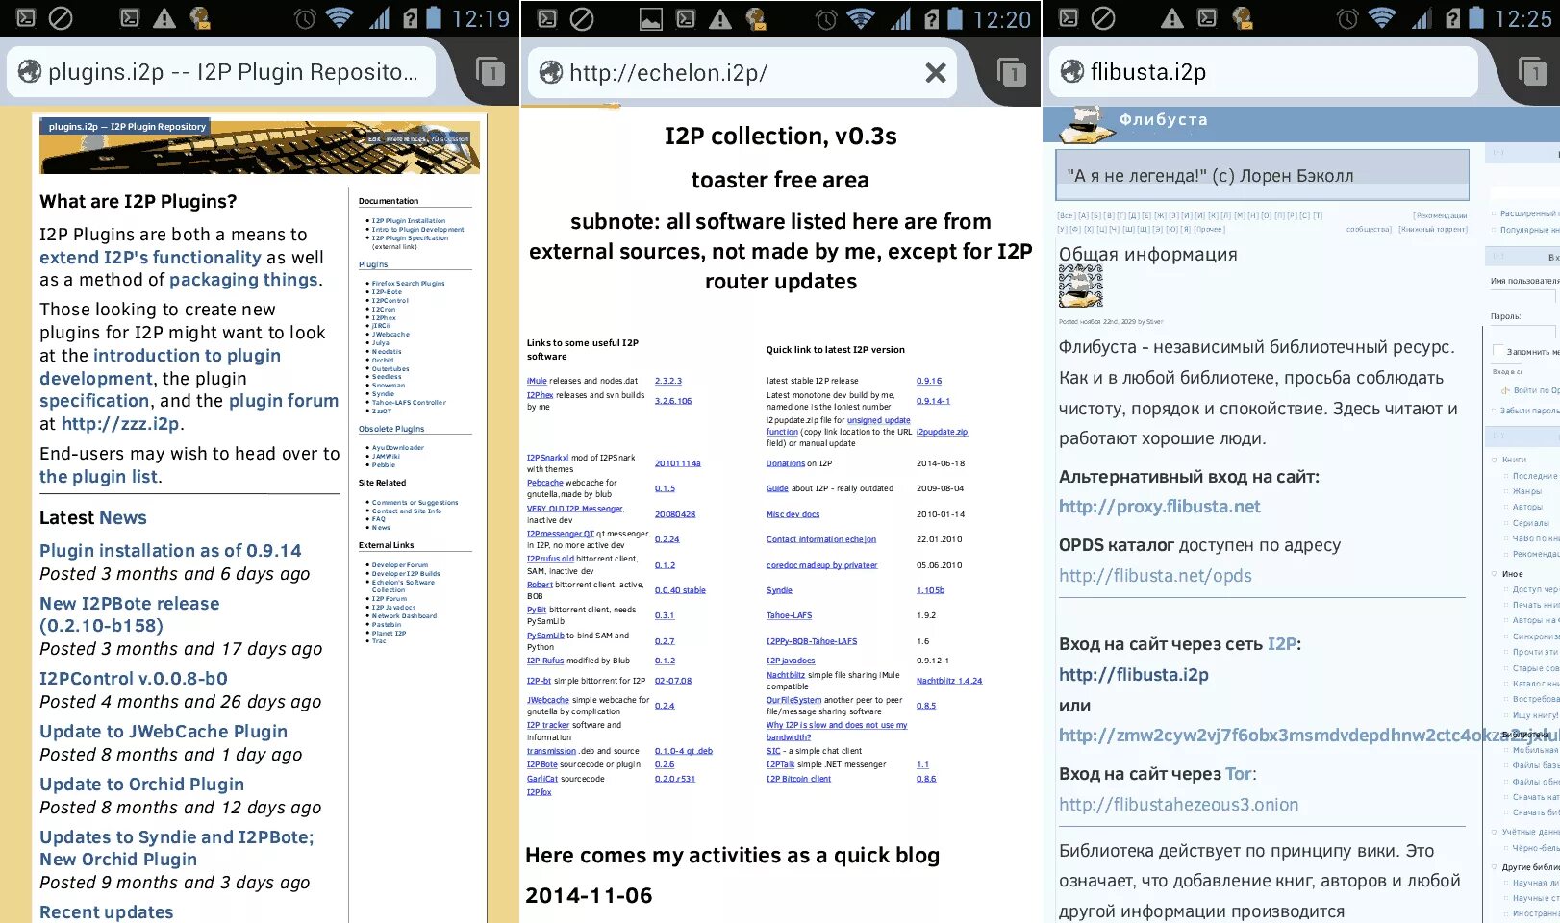Open 'I2P javadocs' link on echelon
This screenshot has height=923, width=1560.
[791, 661]
